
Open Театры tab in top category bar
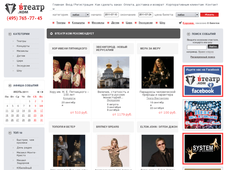point(61,23)
